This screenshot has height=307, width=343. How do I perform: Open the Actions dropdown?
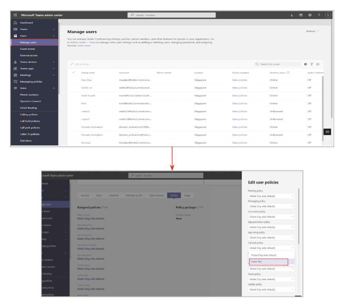(x=313, y=31)
